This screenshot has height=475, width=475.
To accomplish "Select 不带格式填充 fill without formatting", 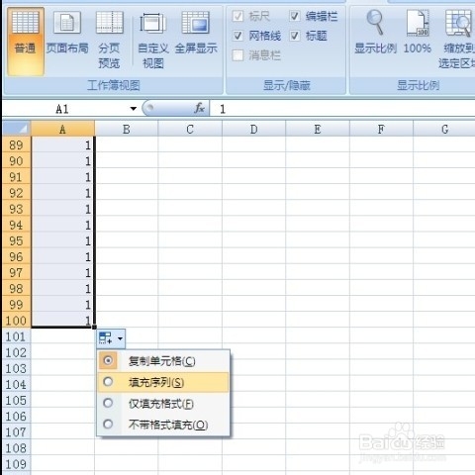I will click(163, 425).
